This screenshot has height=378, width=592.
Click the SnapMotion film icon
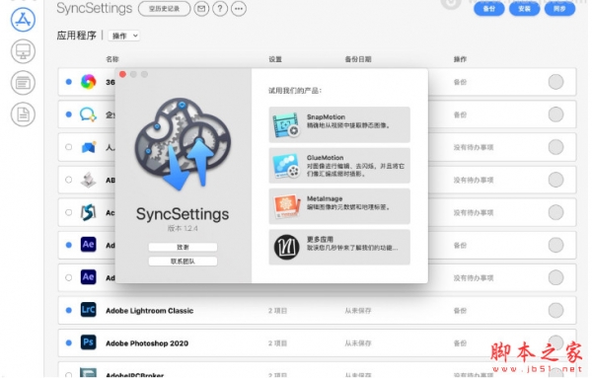pos(286,124)
